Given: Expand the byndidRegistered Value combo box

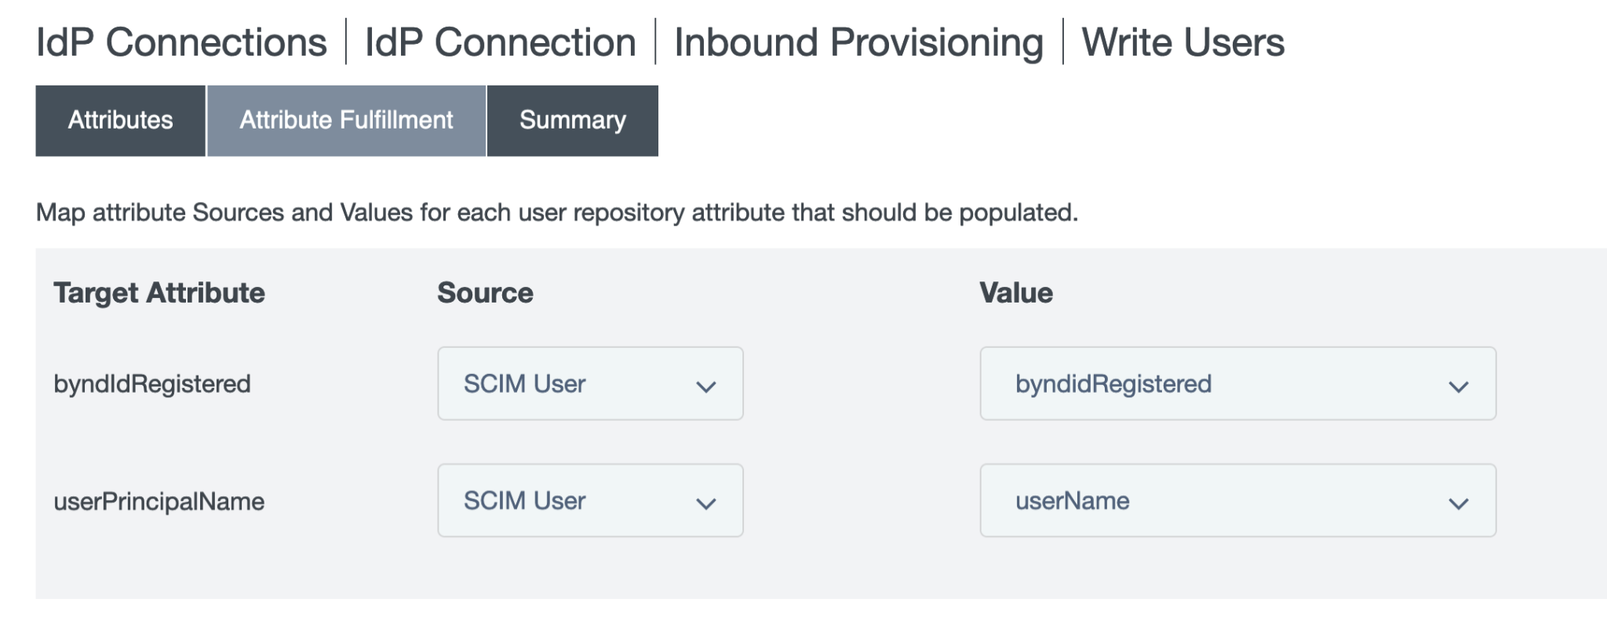Looking at the screenshot, I should 1237,383.
